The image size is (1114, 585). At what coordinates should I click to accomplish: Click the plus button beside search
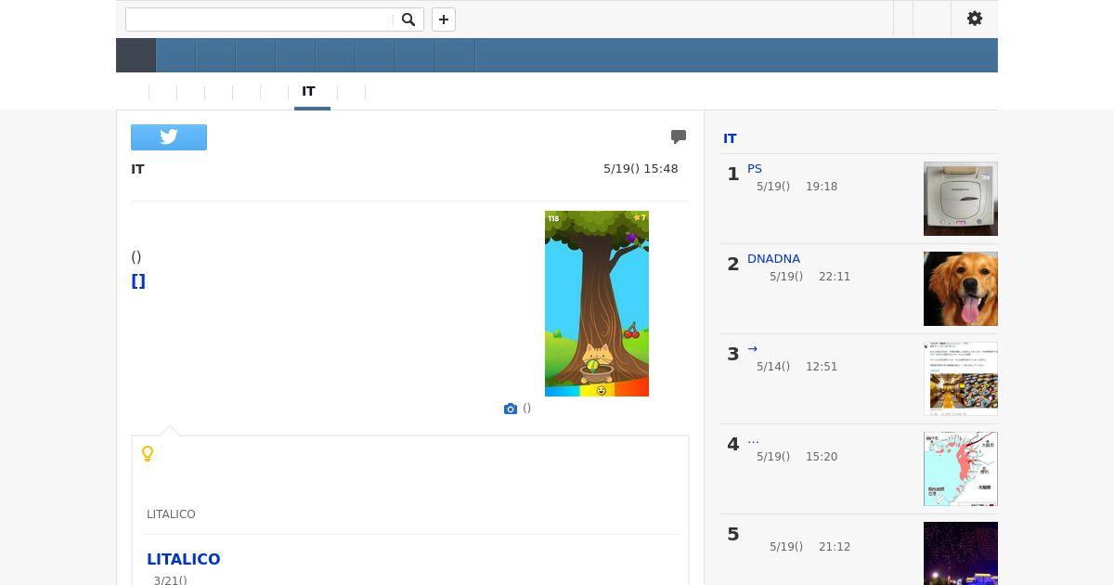pos(444,19)
